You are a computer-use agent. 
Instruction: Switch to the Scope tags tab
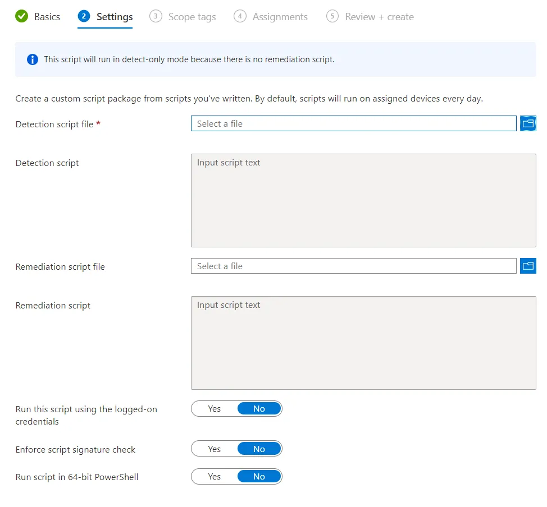click(192, 17)
